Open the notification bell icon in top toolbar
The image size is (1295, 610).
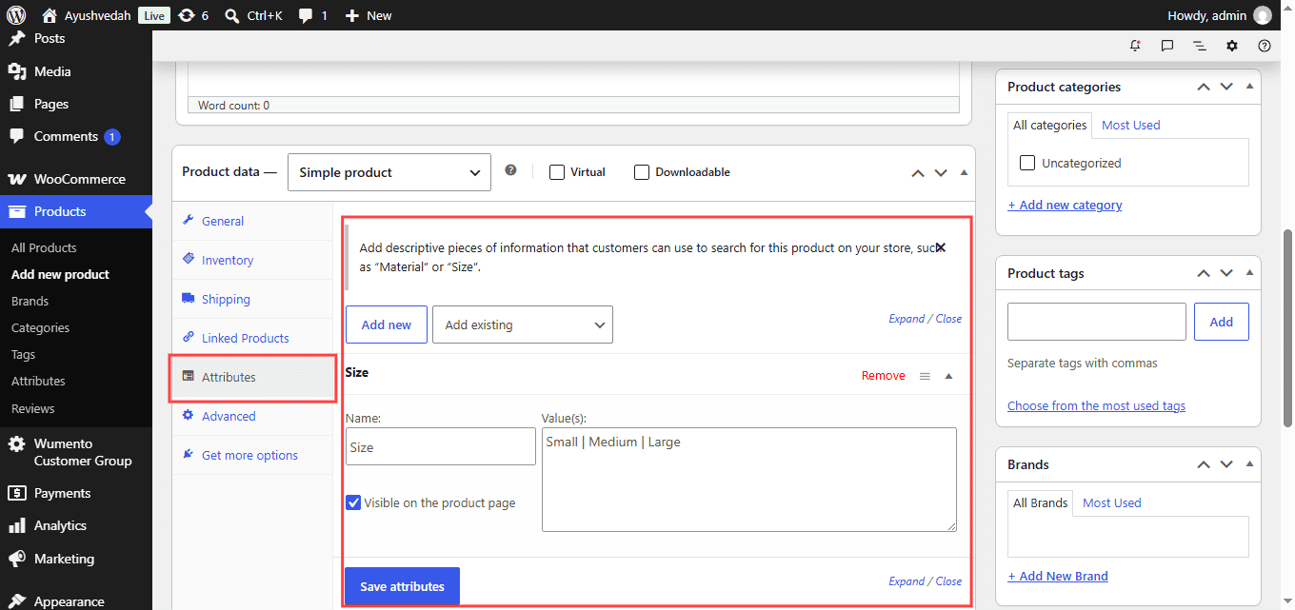click(1135, 46)
